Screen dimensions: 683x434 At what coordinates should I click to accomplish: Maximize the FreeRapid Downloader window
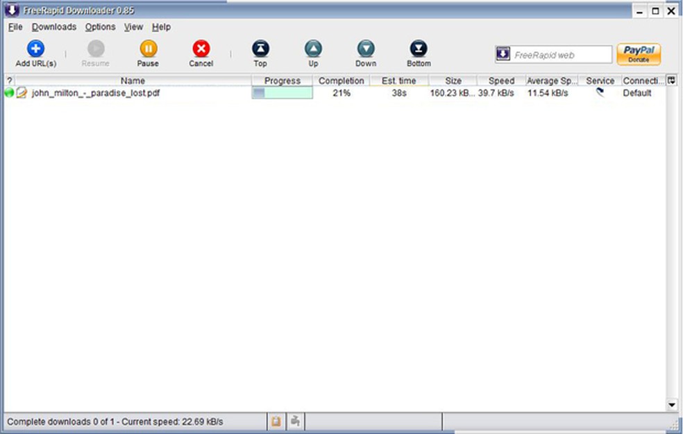tap(655, 11)
